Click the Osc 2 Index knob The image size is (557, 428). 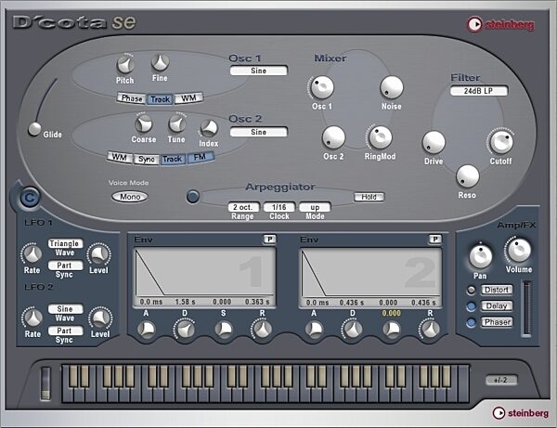pyautogui.click(x=209, y=128)
